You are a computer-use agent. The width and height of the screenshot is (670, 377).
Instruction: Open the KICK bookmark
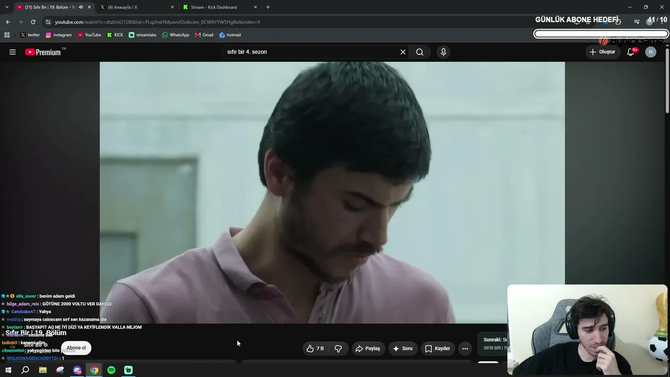[x=115, y=35]
